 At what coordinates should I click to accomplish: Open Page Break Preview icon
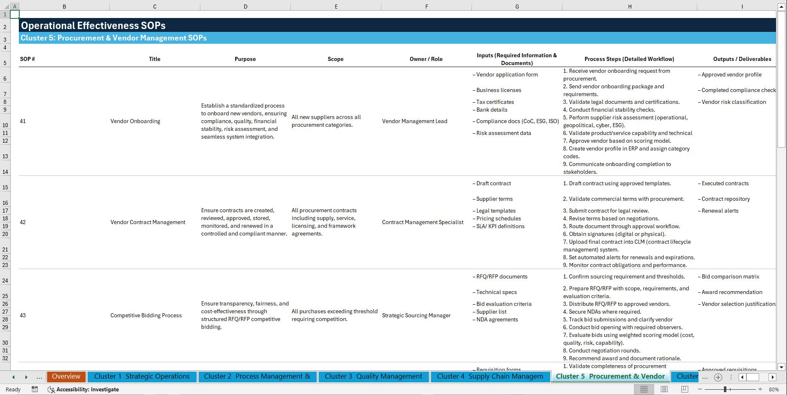[x=684, y=389]
